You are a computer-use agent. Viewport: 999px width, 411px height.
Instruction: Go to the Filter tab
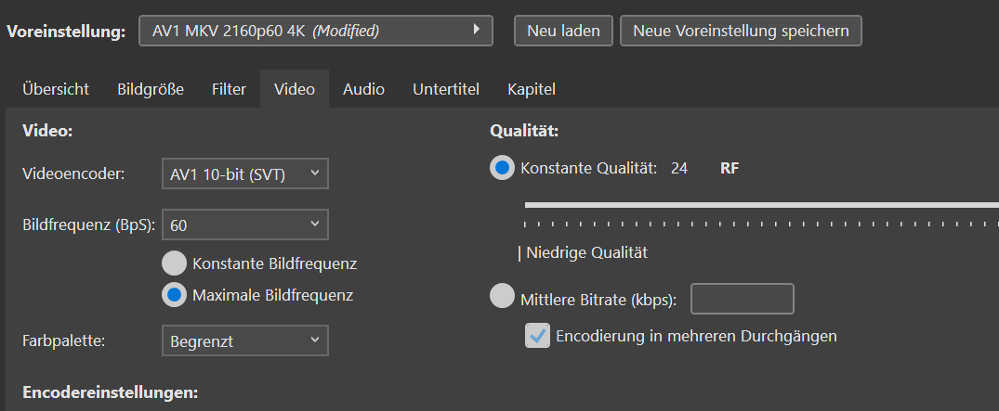click(229, 89)
